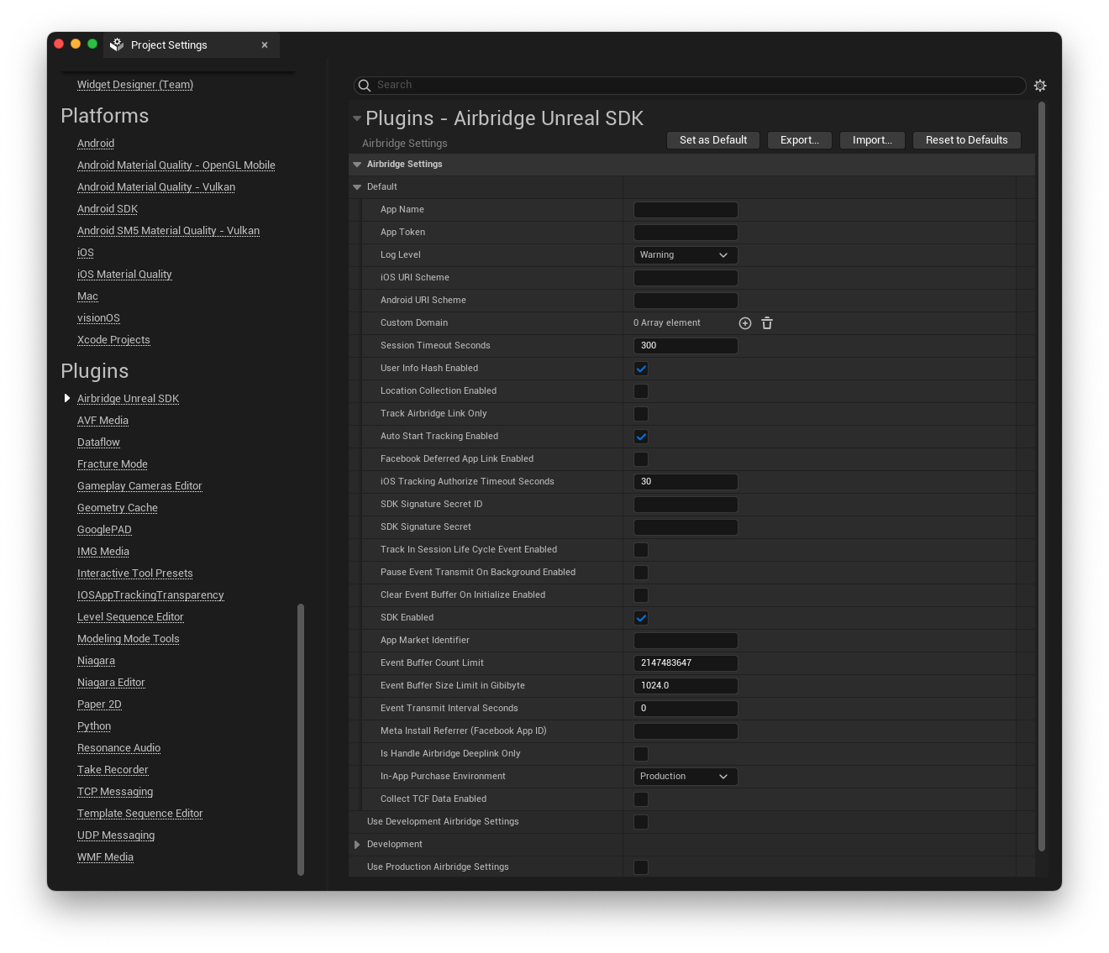1109x953 pixels.
Task: Click Event Buffer Count Limit field
Action: [x=686, y=663]
